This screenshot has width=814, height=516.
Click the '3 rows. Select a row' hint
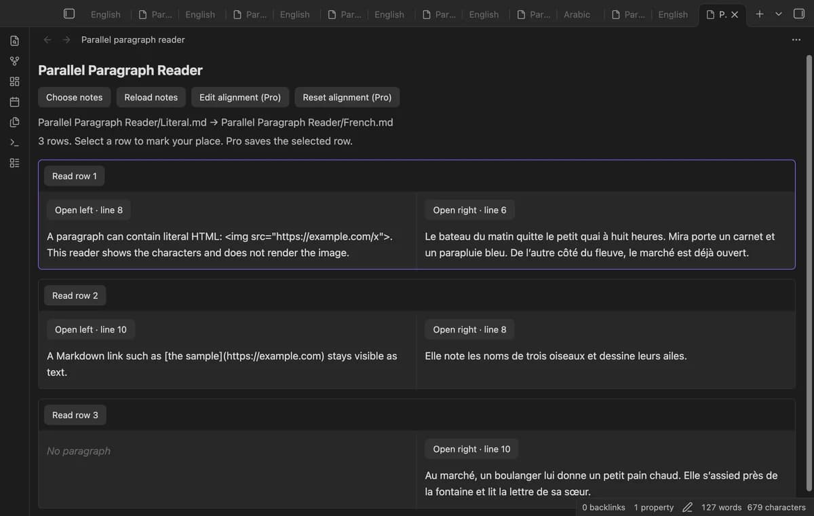point(195,141)
